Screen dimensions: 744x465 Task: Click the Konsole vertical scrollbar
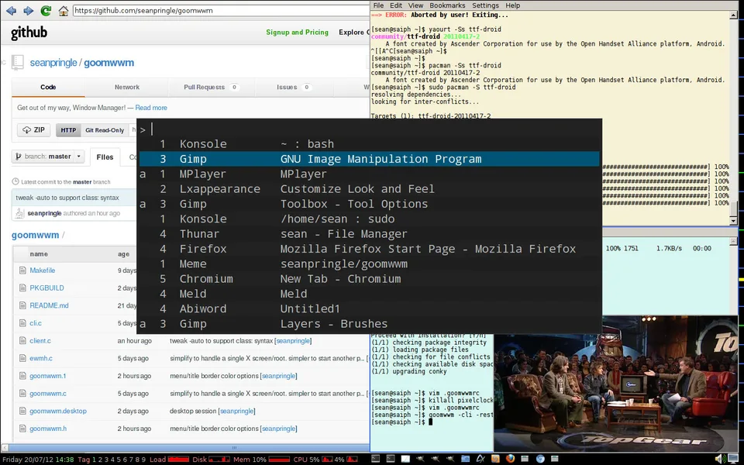(x=734, y=118)
